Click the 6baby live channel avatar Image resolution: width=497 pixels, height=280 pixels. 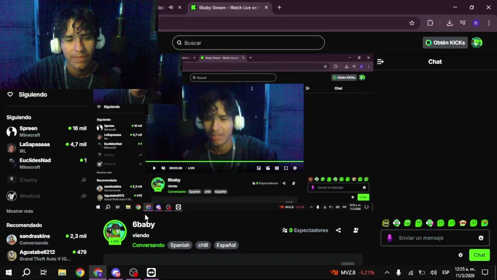tap(115, 232)
